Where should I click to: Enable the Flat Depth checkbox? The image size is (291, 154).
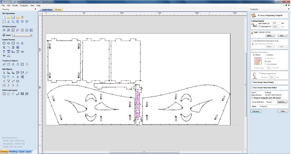(259, 26)
